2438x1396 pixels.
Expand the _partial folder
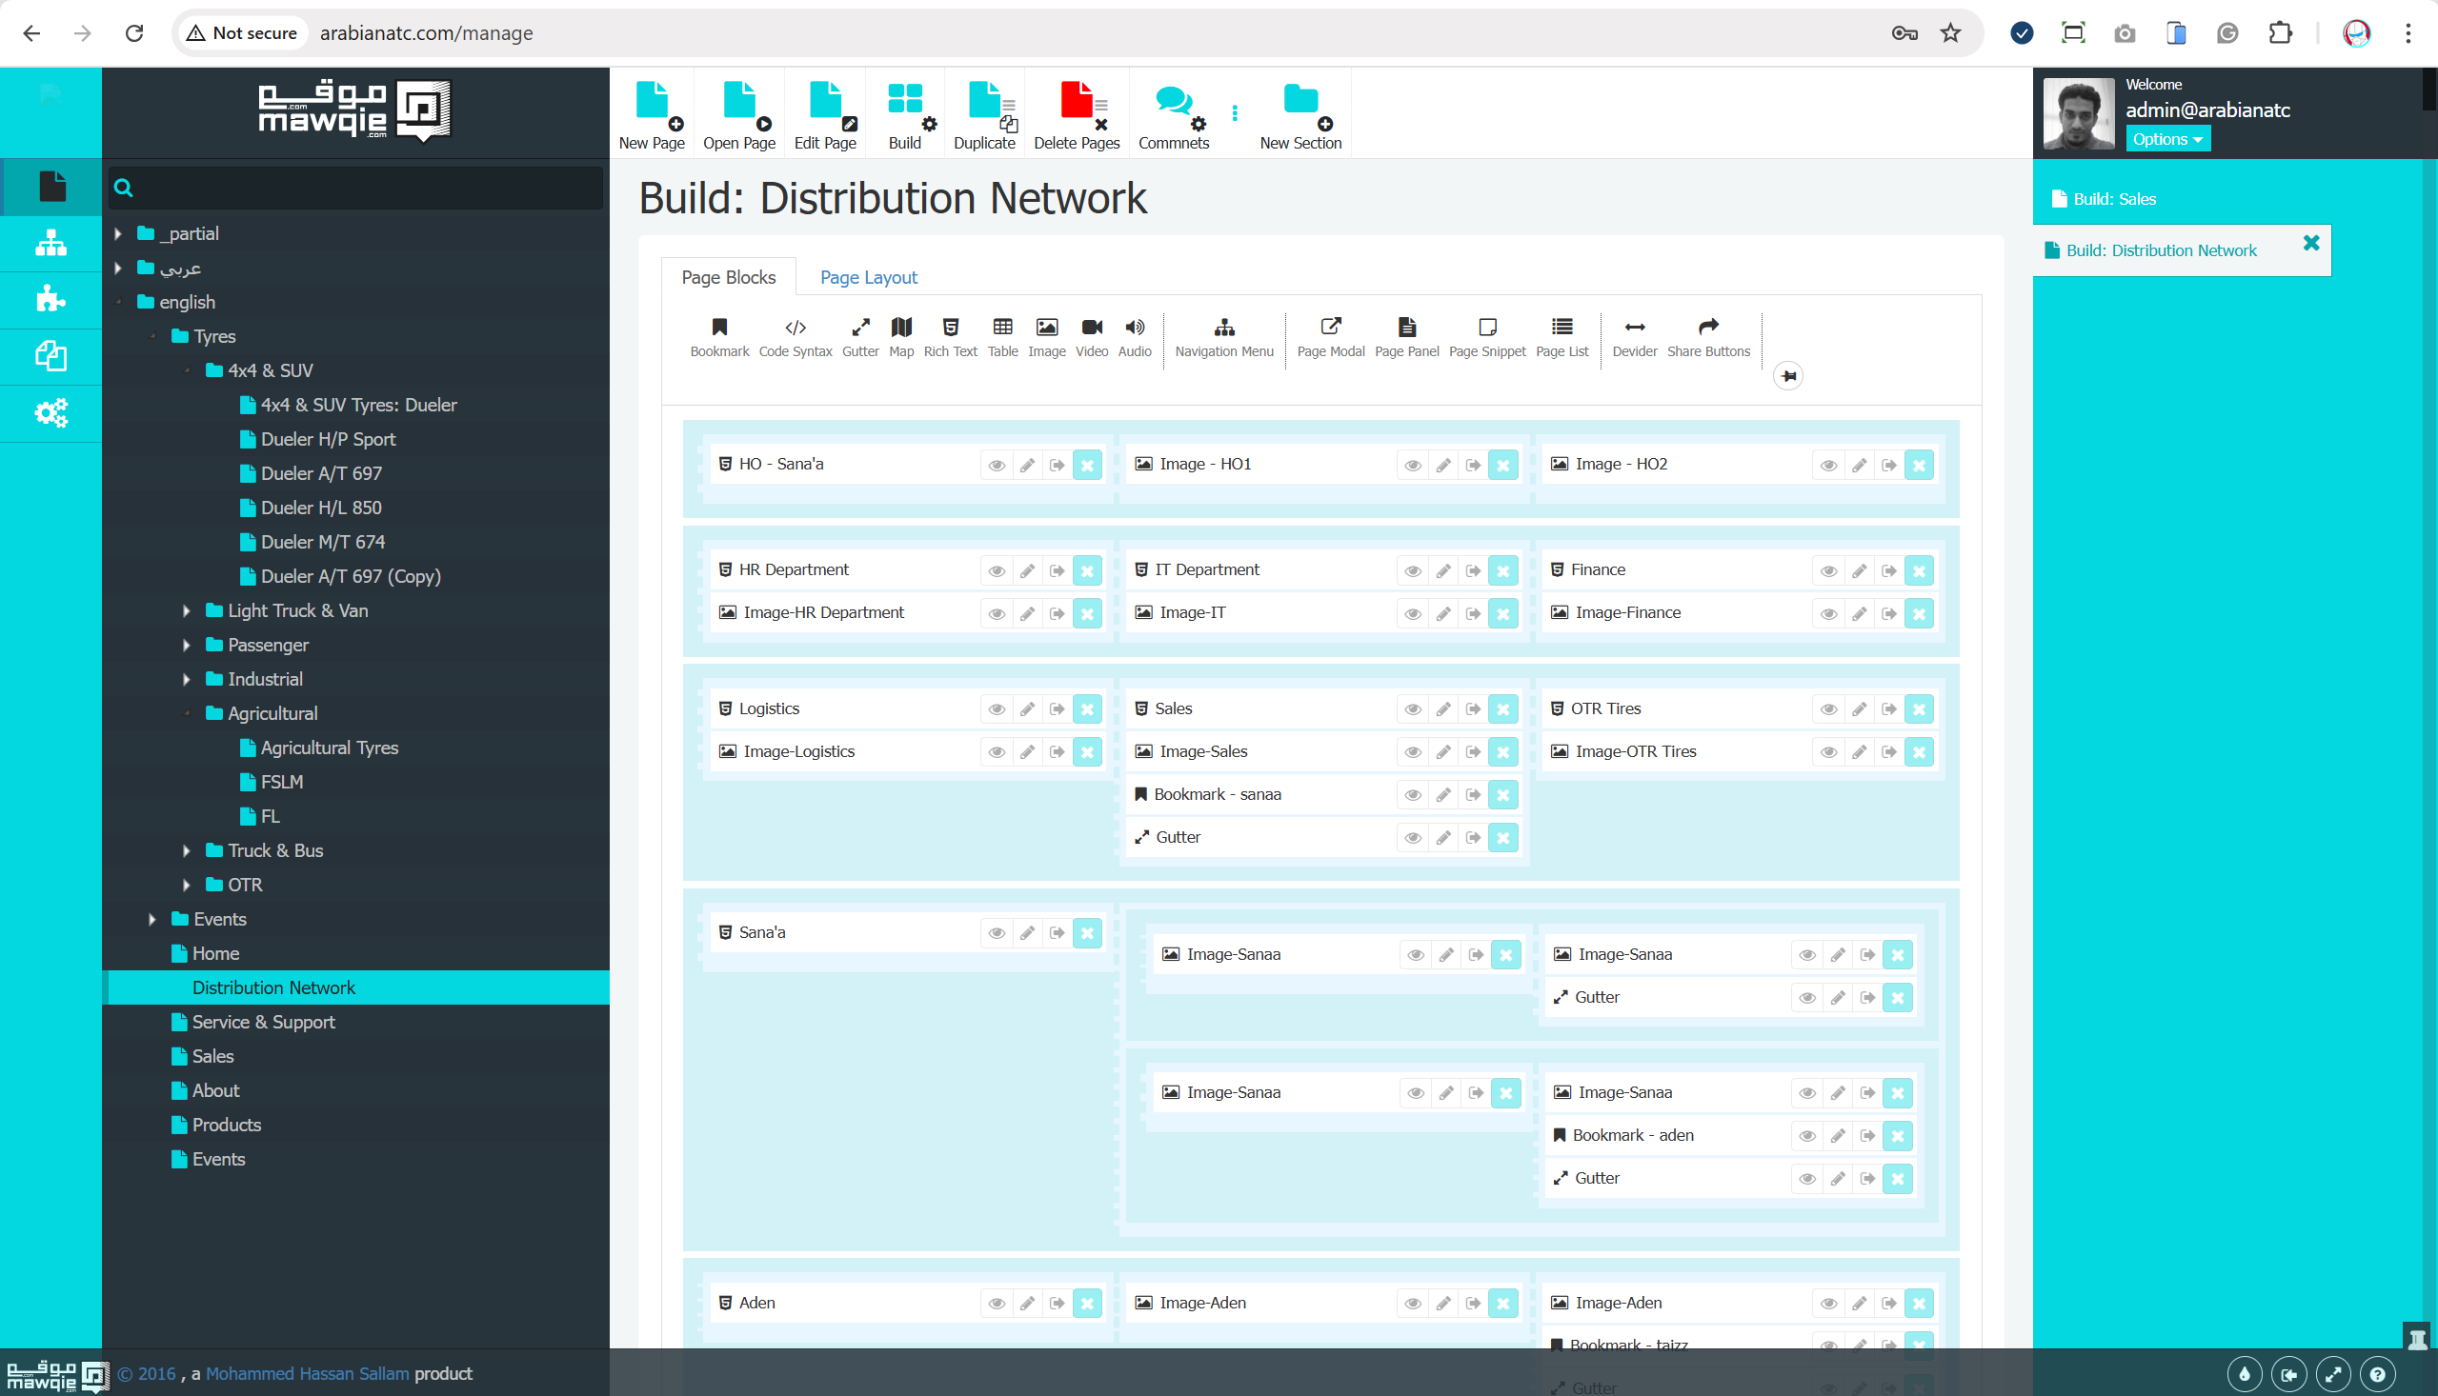pyautogui.click(x=118, y=234)
